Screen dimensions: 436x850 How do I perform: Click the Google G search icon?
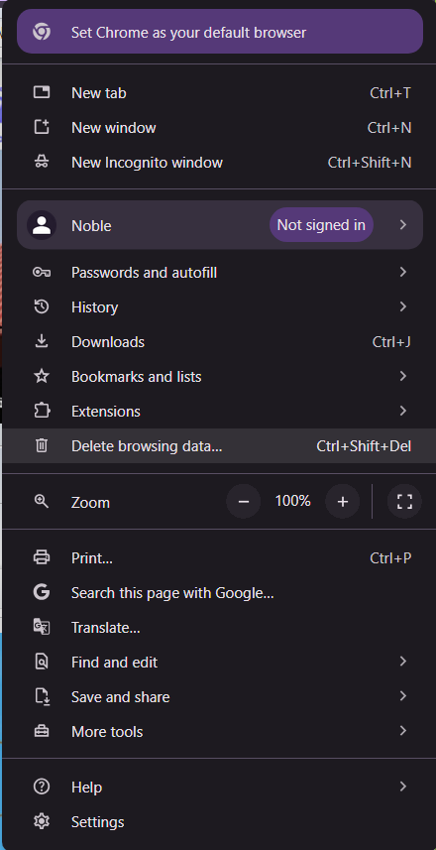(x=42, y=592)
